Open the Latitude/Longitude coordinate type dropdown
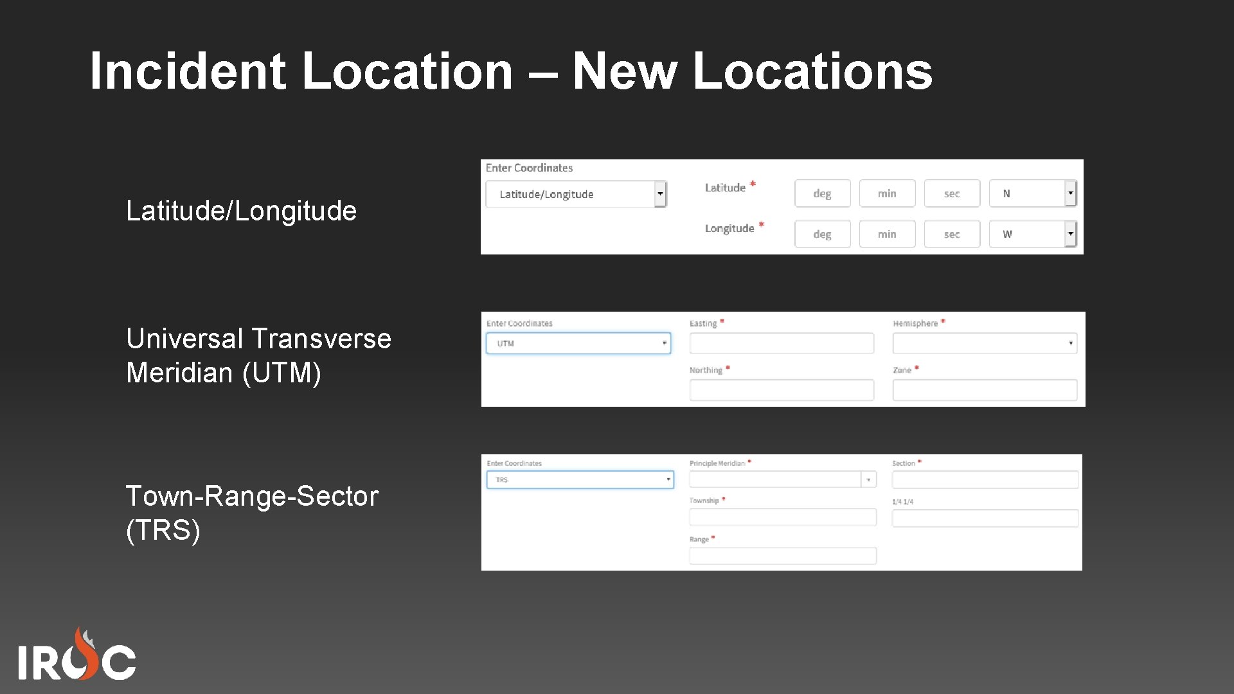This screenshot has height=694, width=1234. [x=662, y=193]
